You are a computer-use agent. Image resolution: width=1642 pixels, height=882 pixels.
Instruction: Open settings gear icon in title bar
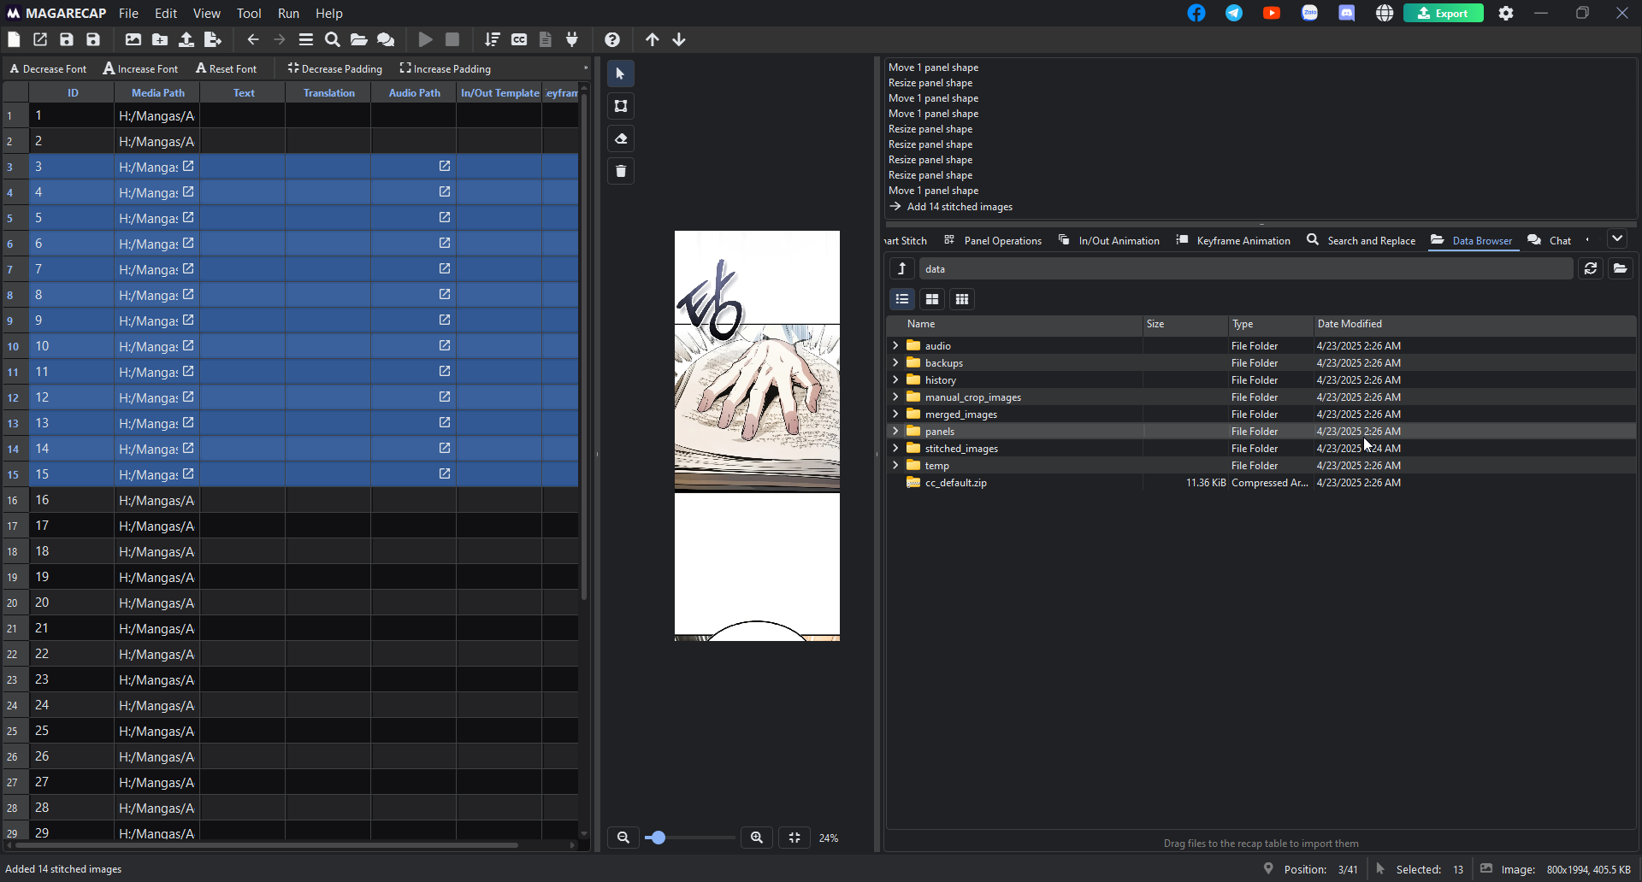click(1506, 13)
